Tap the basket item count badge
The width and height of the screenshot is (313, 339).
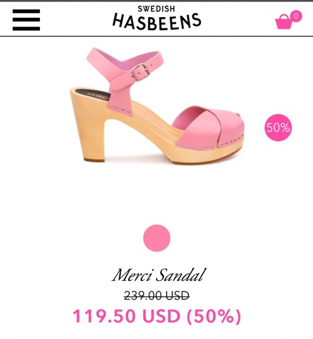click(296, 16)
